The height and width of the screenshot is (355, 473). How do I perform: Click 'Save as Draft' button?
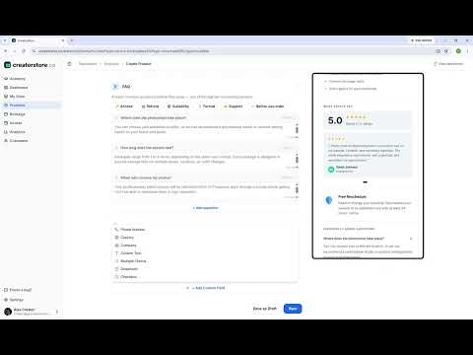point(265,309)
